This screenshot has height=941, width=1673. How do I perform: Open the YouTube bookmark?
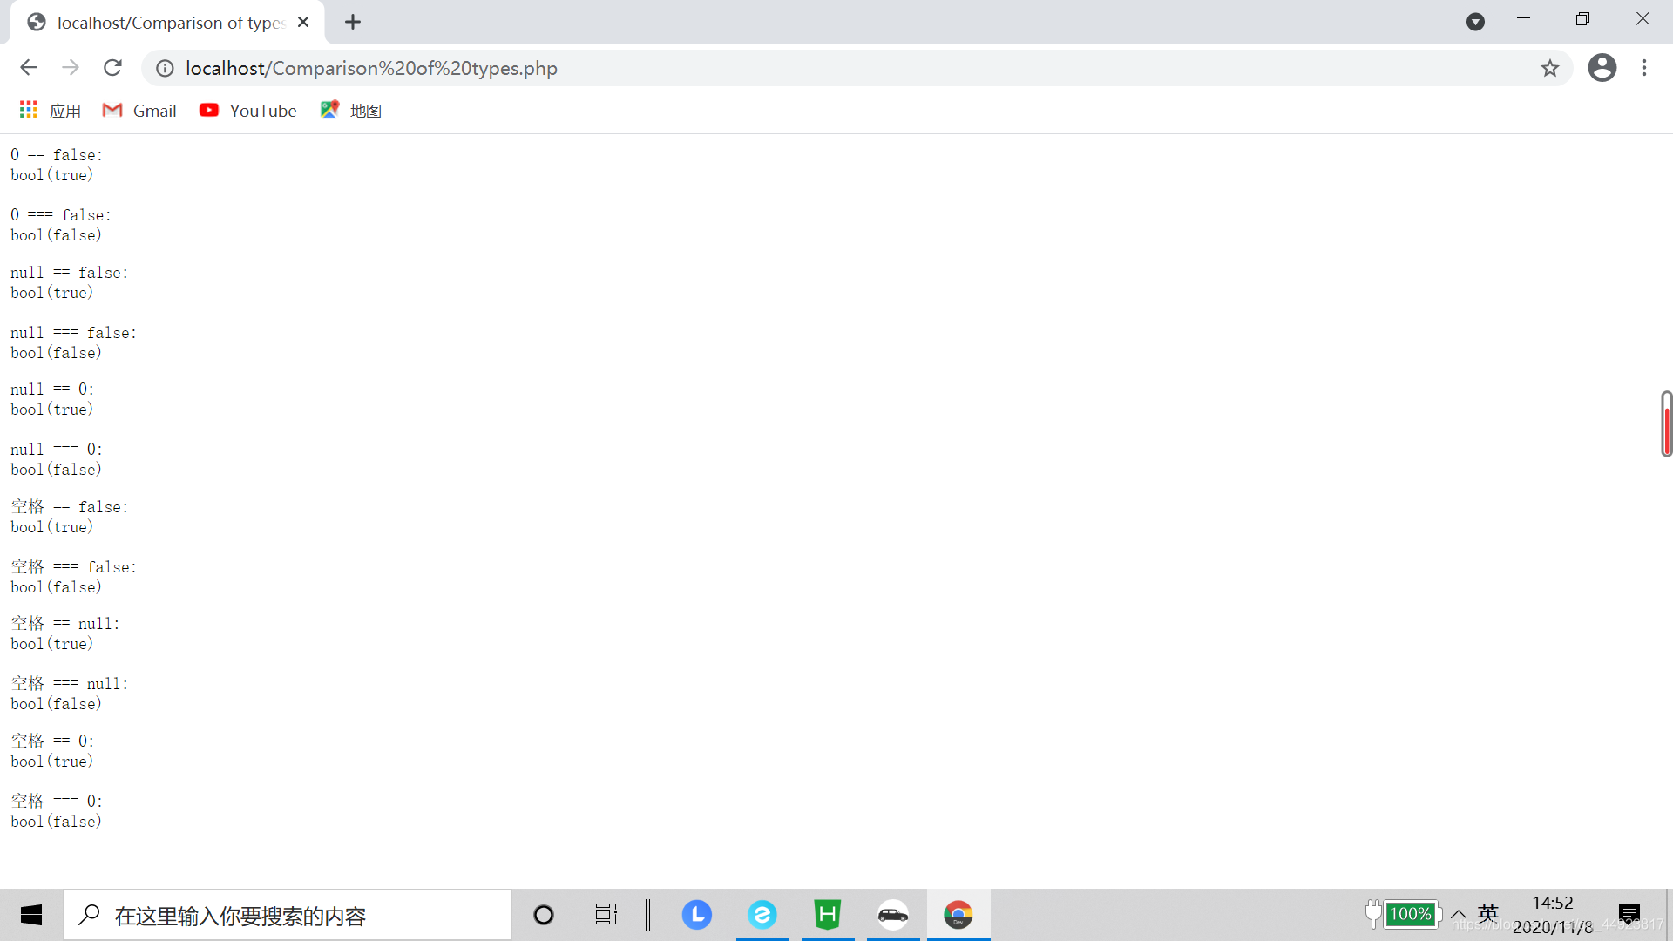(248, 111)
